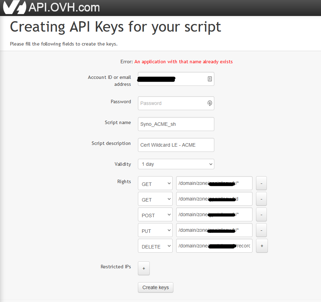Image resolution: width=321 pixels, height=302 pixels.
Task: Click the 'Script name' label
Action: click(118, 122)
